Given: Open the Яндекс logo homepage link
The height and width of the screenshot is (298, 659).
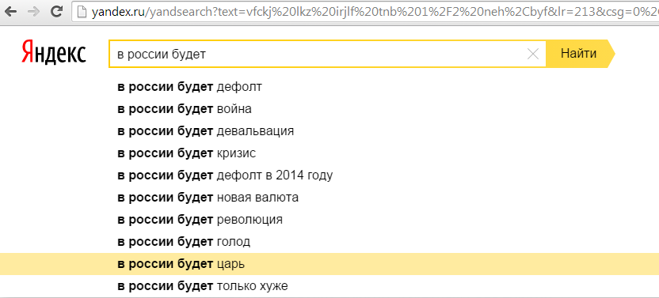Looking at the screenshot, I should tap(53, 53).
